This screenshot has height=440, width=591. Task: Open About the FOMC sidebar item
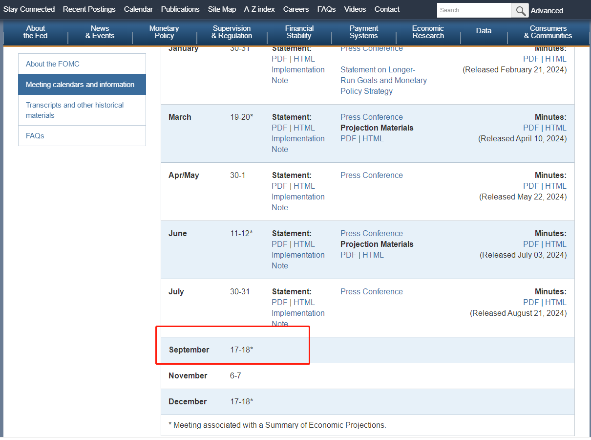click(53, 64)
